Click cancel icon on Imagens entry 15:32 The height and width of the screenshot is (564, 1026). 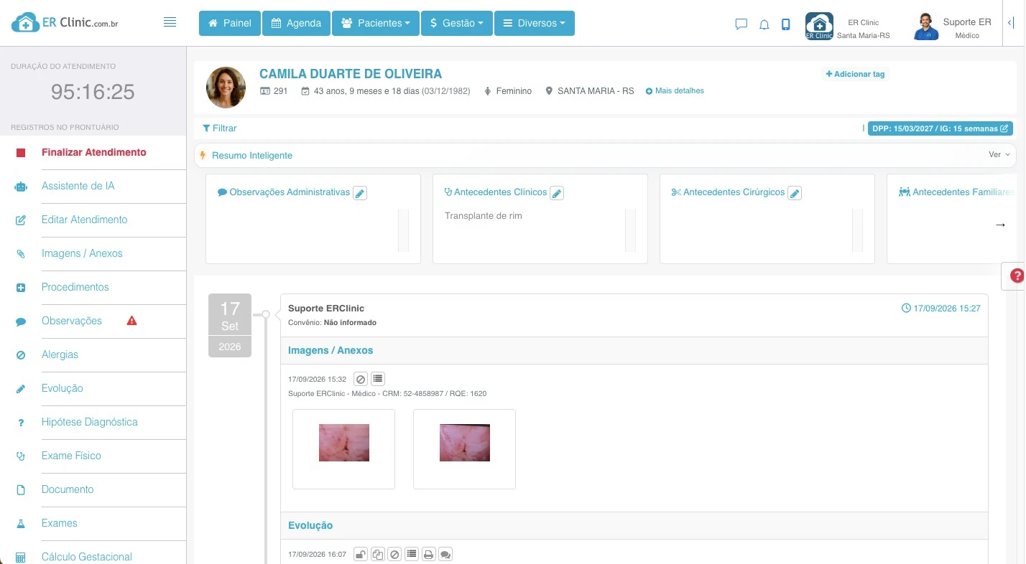(361, 379)
